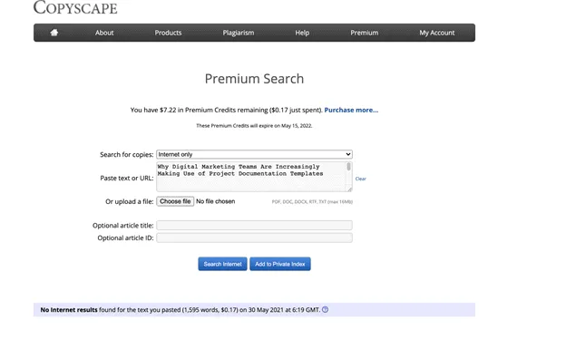The height and width of the screenshot is (359, 566).
Task: Start the search with Search Internet button
Action: coord(222,264)
